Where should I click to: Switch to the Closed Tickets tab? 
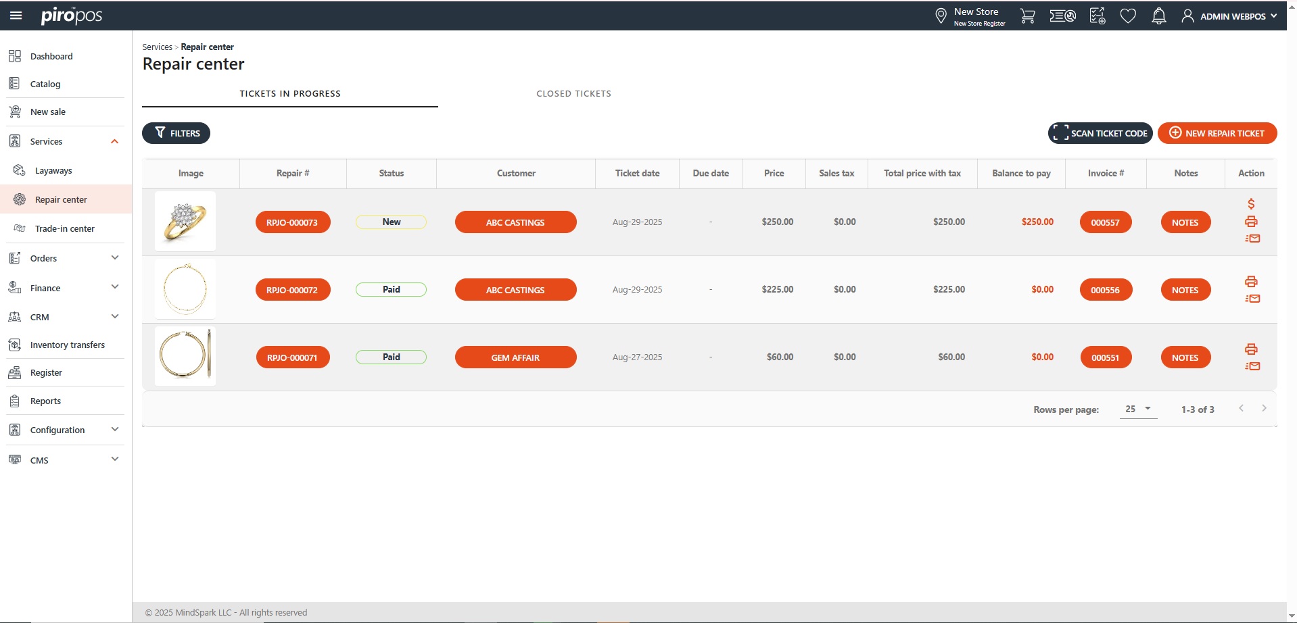(573, 94)
